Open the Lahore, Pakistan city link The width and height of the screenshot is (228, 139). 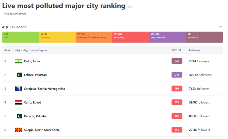pyautogui.click(x=35, y=75)
